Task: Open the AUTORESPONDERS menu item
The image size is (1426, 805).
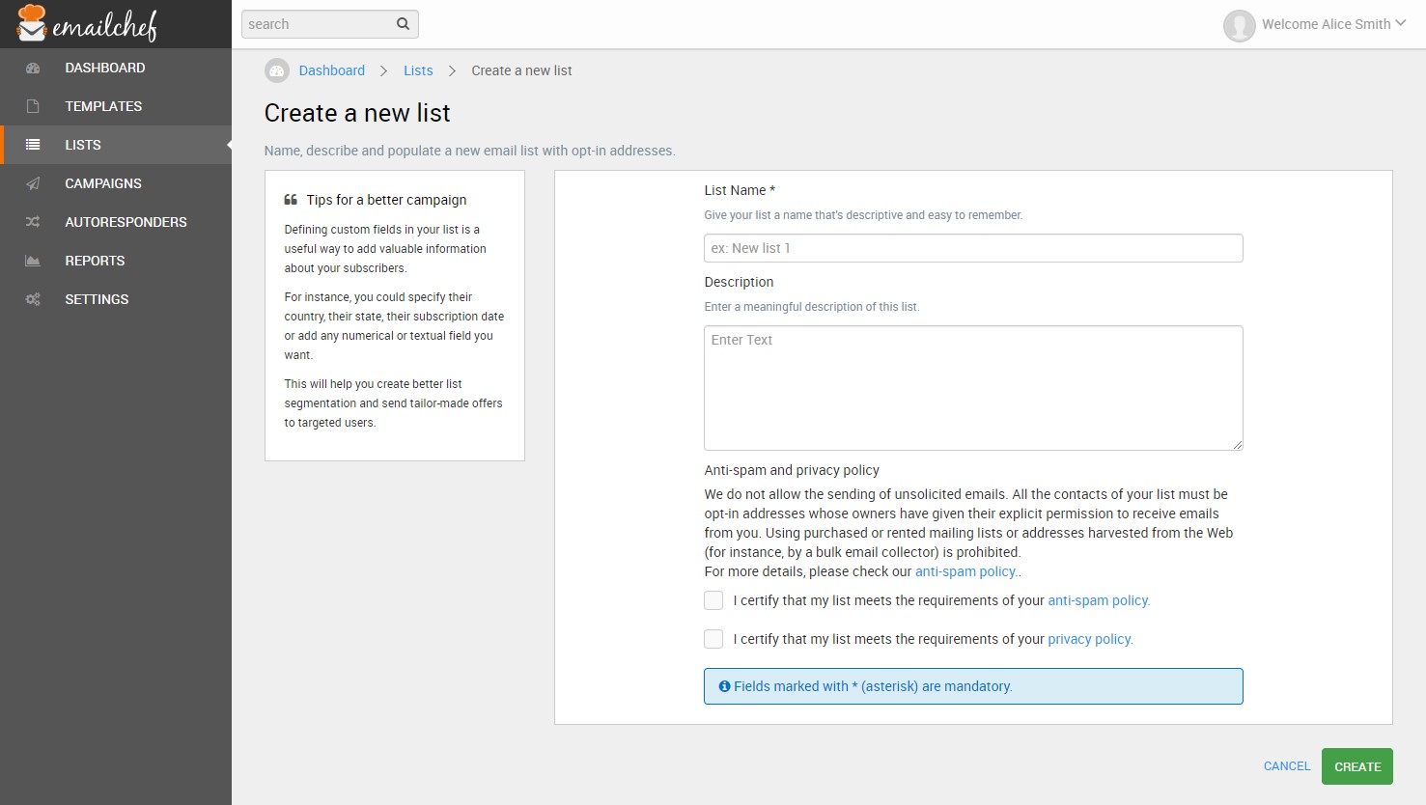Action: point(116,222)
